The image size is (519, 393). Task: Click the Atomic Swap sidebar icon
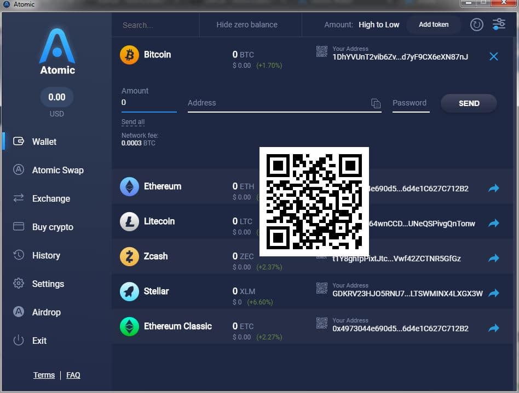click(19, 169)
